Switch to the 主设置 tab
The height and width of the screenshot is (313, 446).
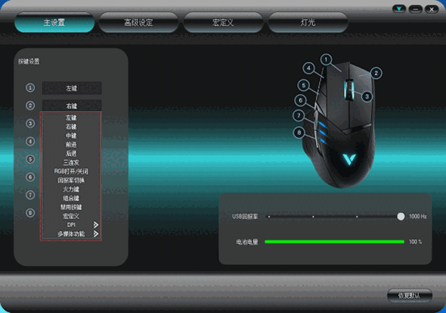[54, 23]
